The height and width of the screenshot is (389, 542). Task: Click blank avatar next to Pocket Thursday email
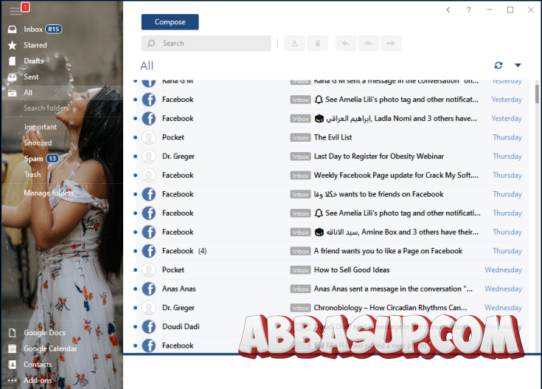[x=149, y=137]
